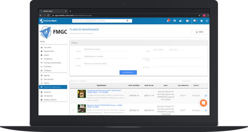Open the Balancier Vaccari PV560 equipment link
Image resolution: width=248 pixels, height=132 pixels.
point(104,106)
